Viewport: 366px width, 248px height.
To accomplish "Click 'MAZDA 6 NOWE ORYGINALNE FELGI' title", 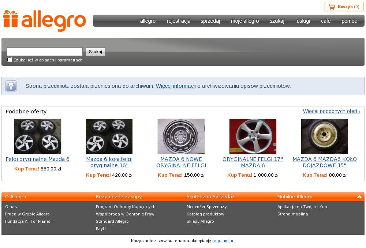I will pos(181,162).
